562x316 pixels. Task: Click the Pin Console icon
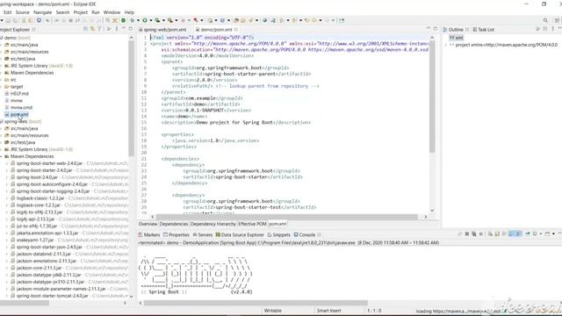tap(527, 234)
